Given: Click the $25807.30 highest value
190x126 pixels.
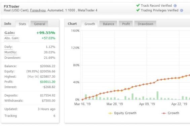Looking at the screenshot, I should [48, 77].
